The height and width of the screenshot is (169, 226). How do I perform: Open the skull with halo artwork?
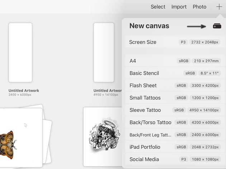(x=103, y=137)
